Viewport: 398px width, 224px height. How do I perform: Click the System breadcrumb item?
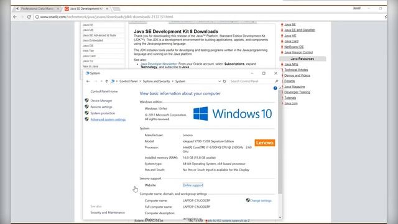[x=180, y=82]
